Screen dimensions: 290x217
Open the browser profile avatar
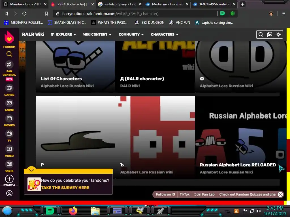[x=271, y=14]
